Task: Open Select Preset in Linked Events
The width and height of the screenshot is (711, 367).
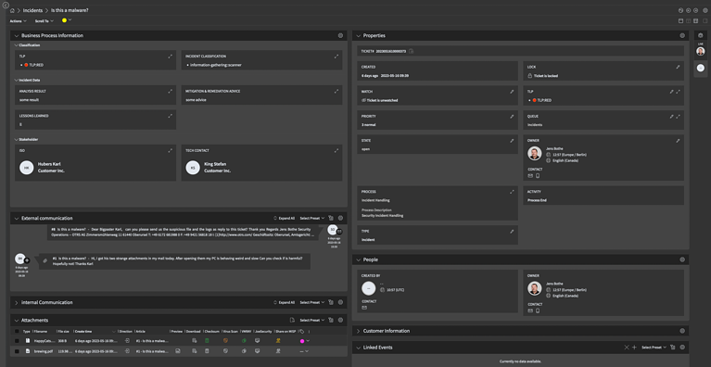Action: point(654,348)
